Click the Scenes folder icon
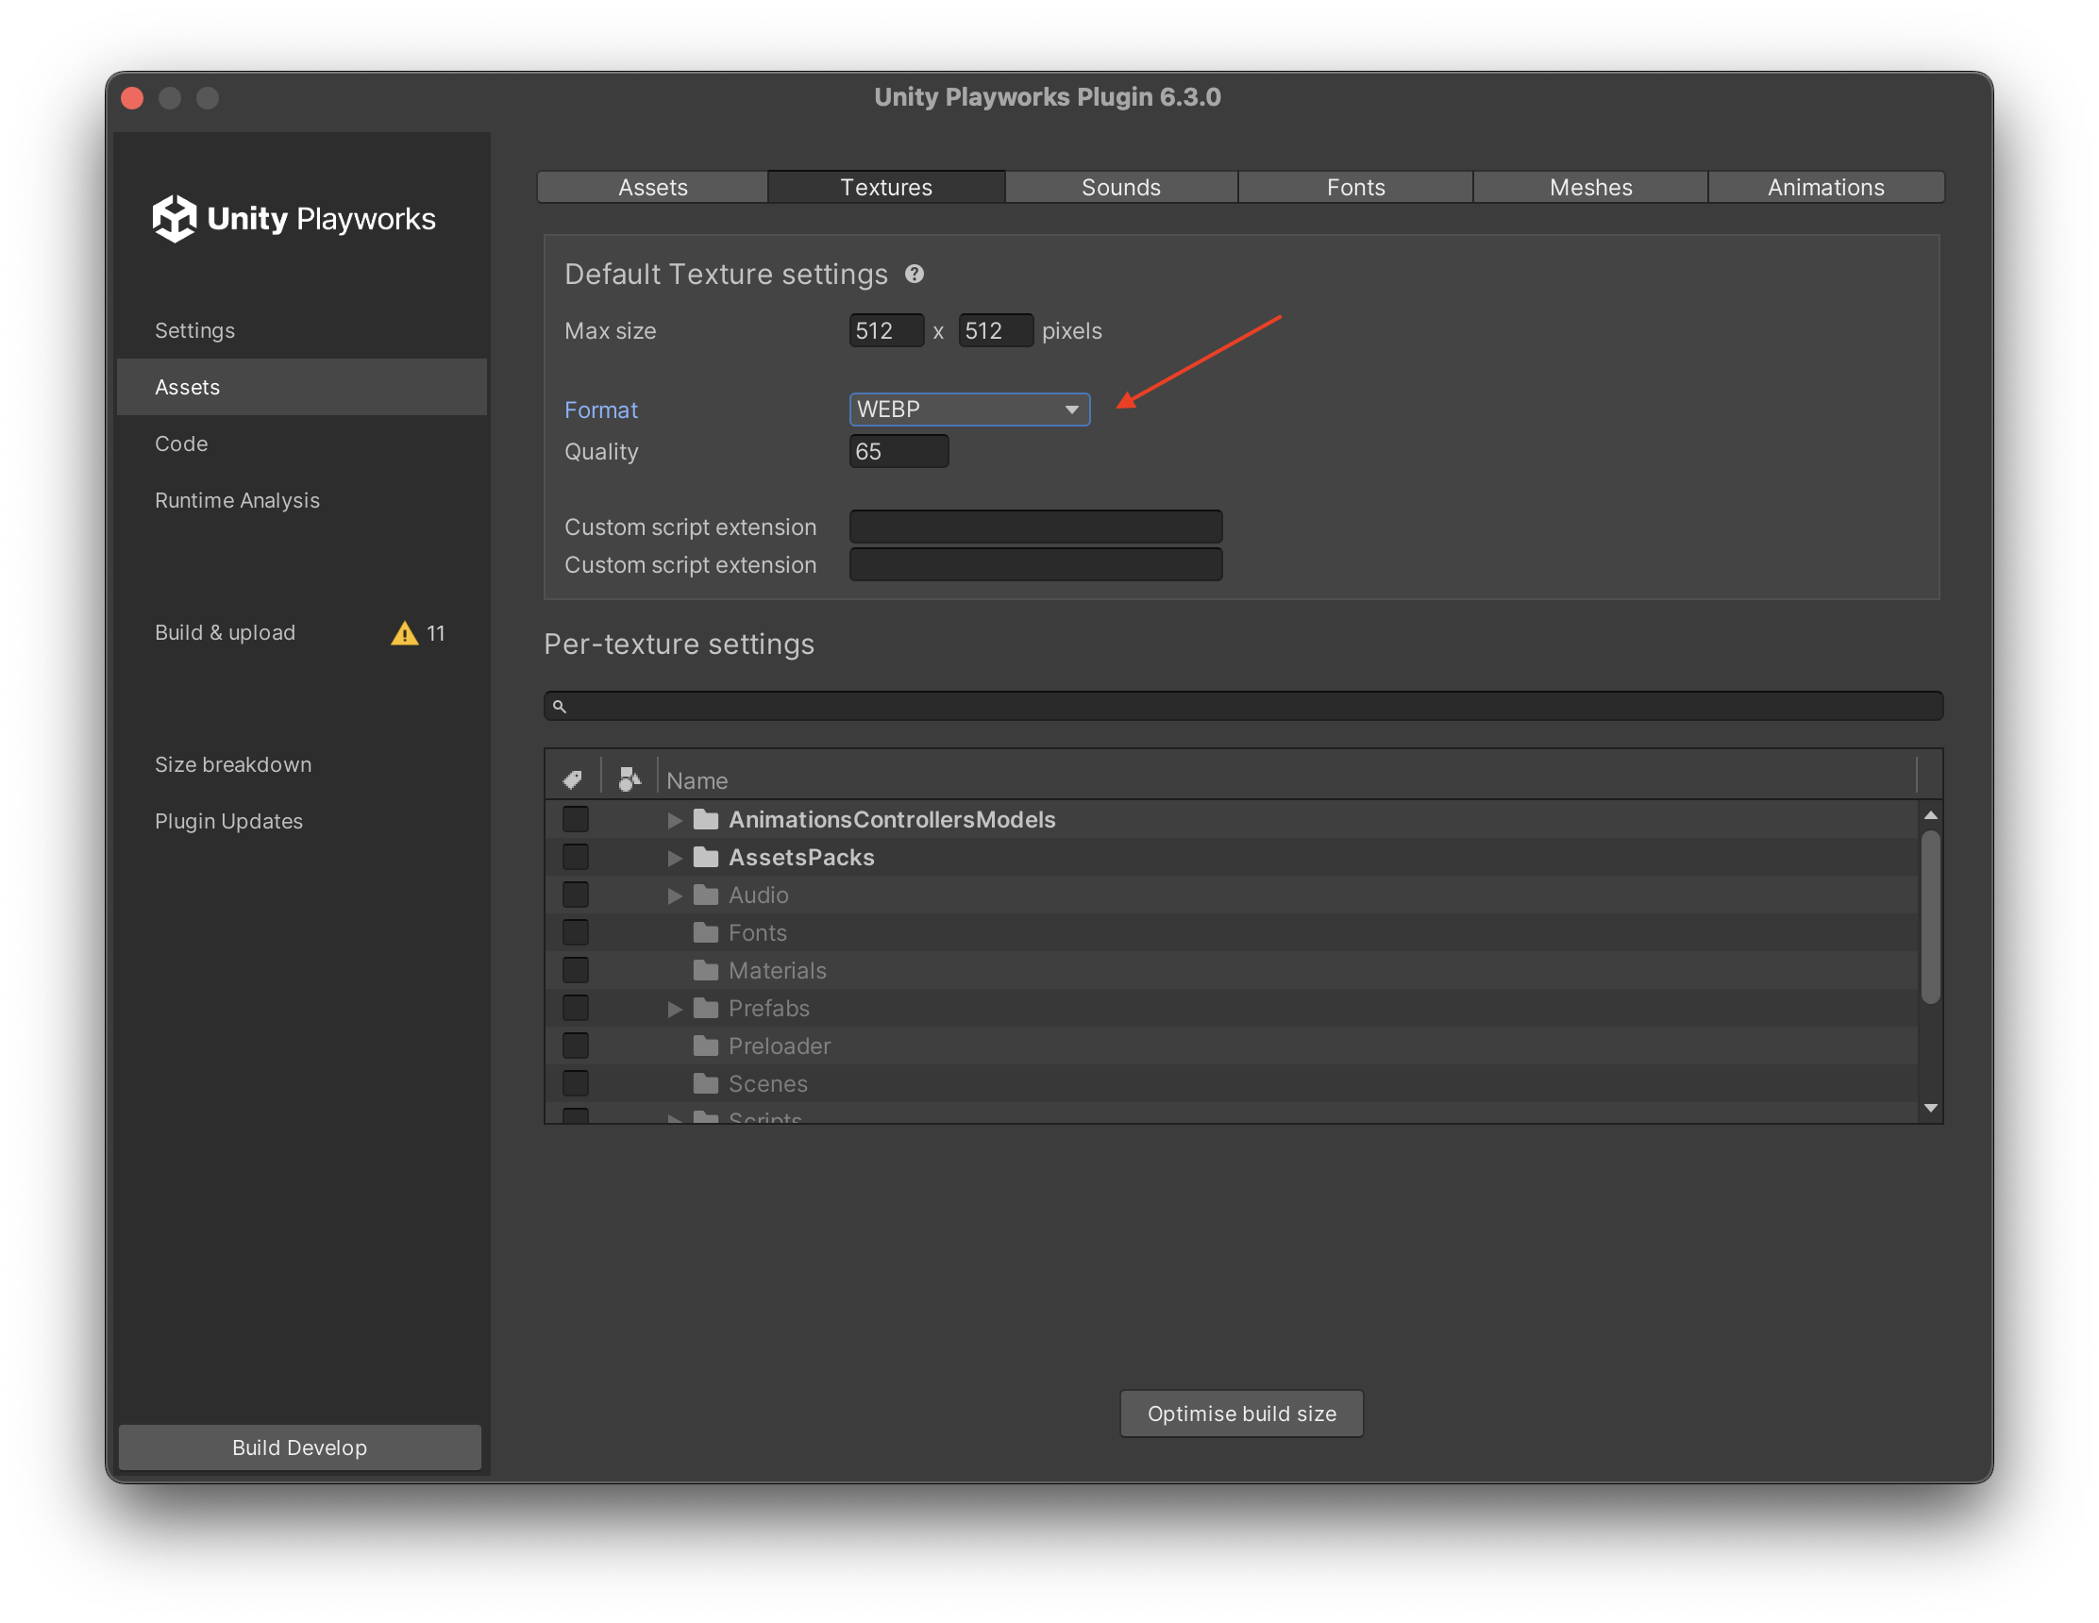 [706, 1084]
